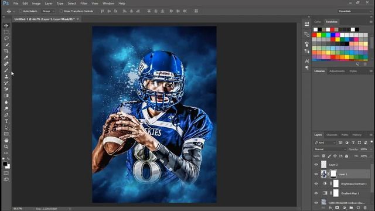Open the Layer menu
This screenshot has height=211, width=375.
tap(49, 4)
